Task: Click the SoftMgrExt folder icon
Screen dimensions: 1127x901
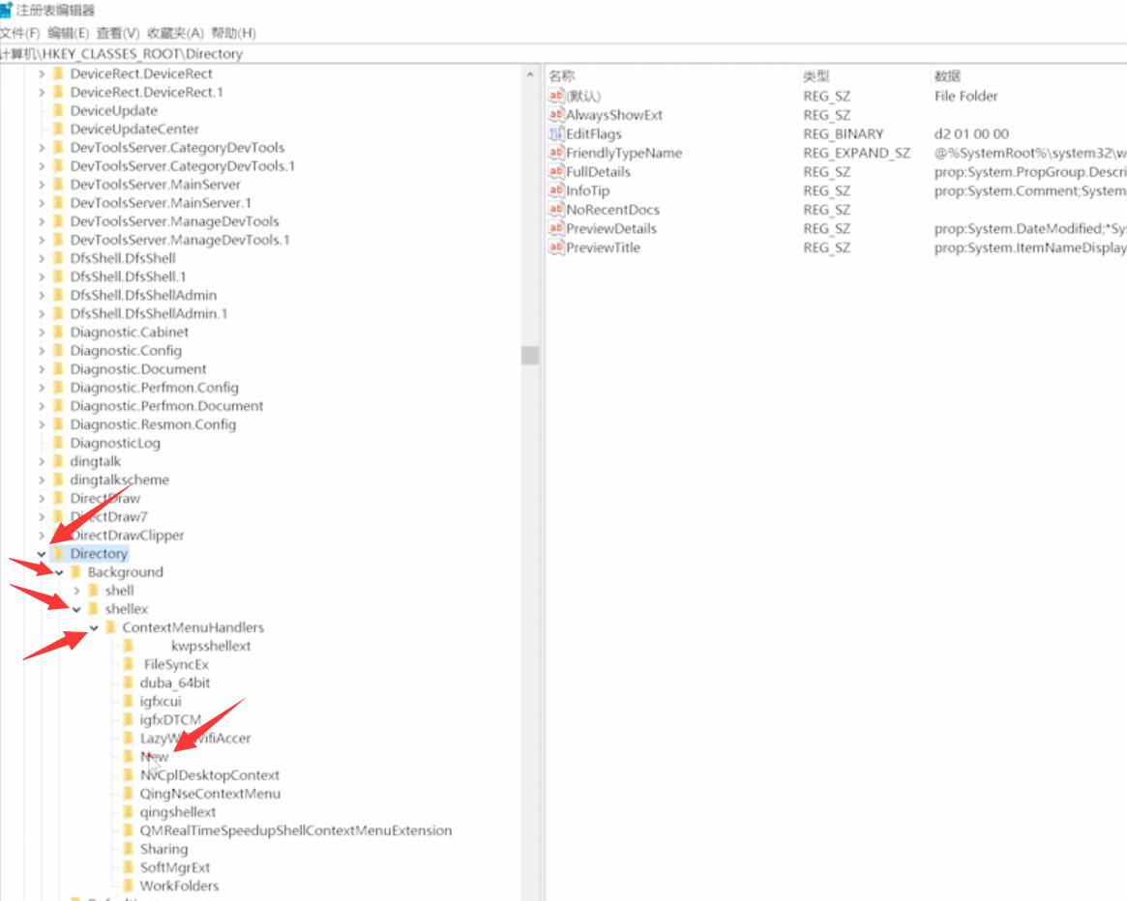Action: click(129, 867)
